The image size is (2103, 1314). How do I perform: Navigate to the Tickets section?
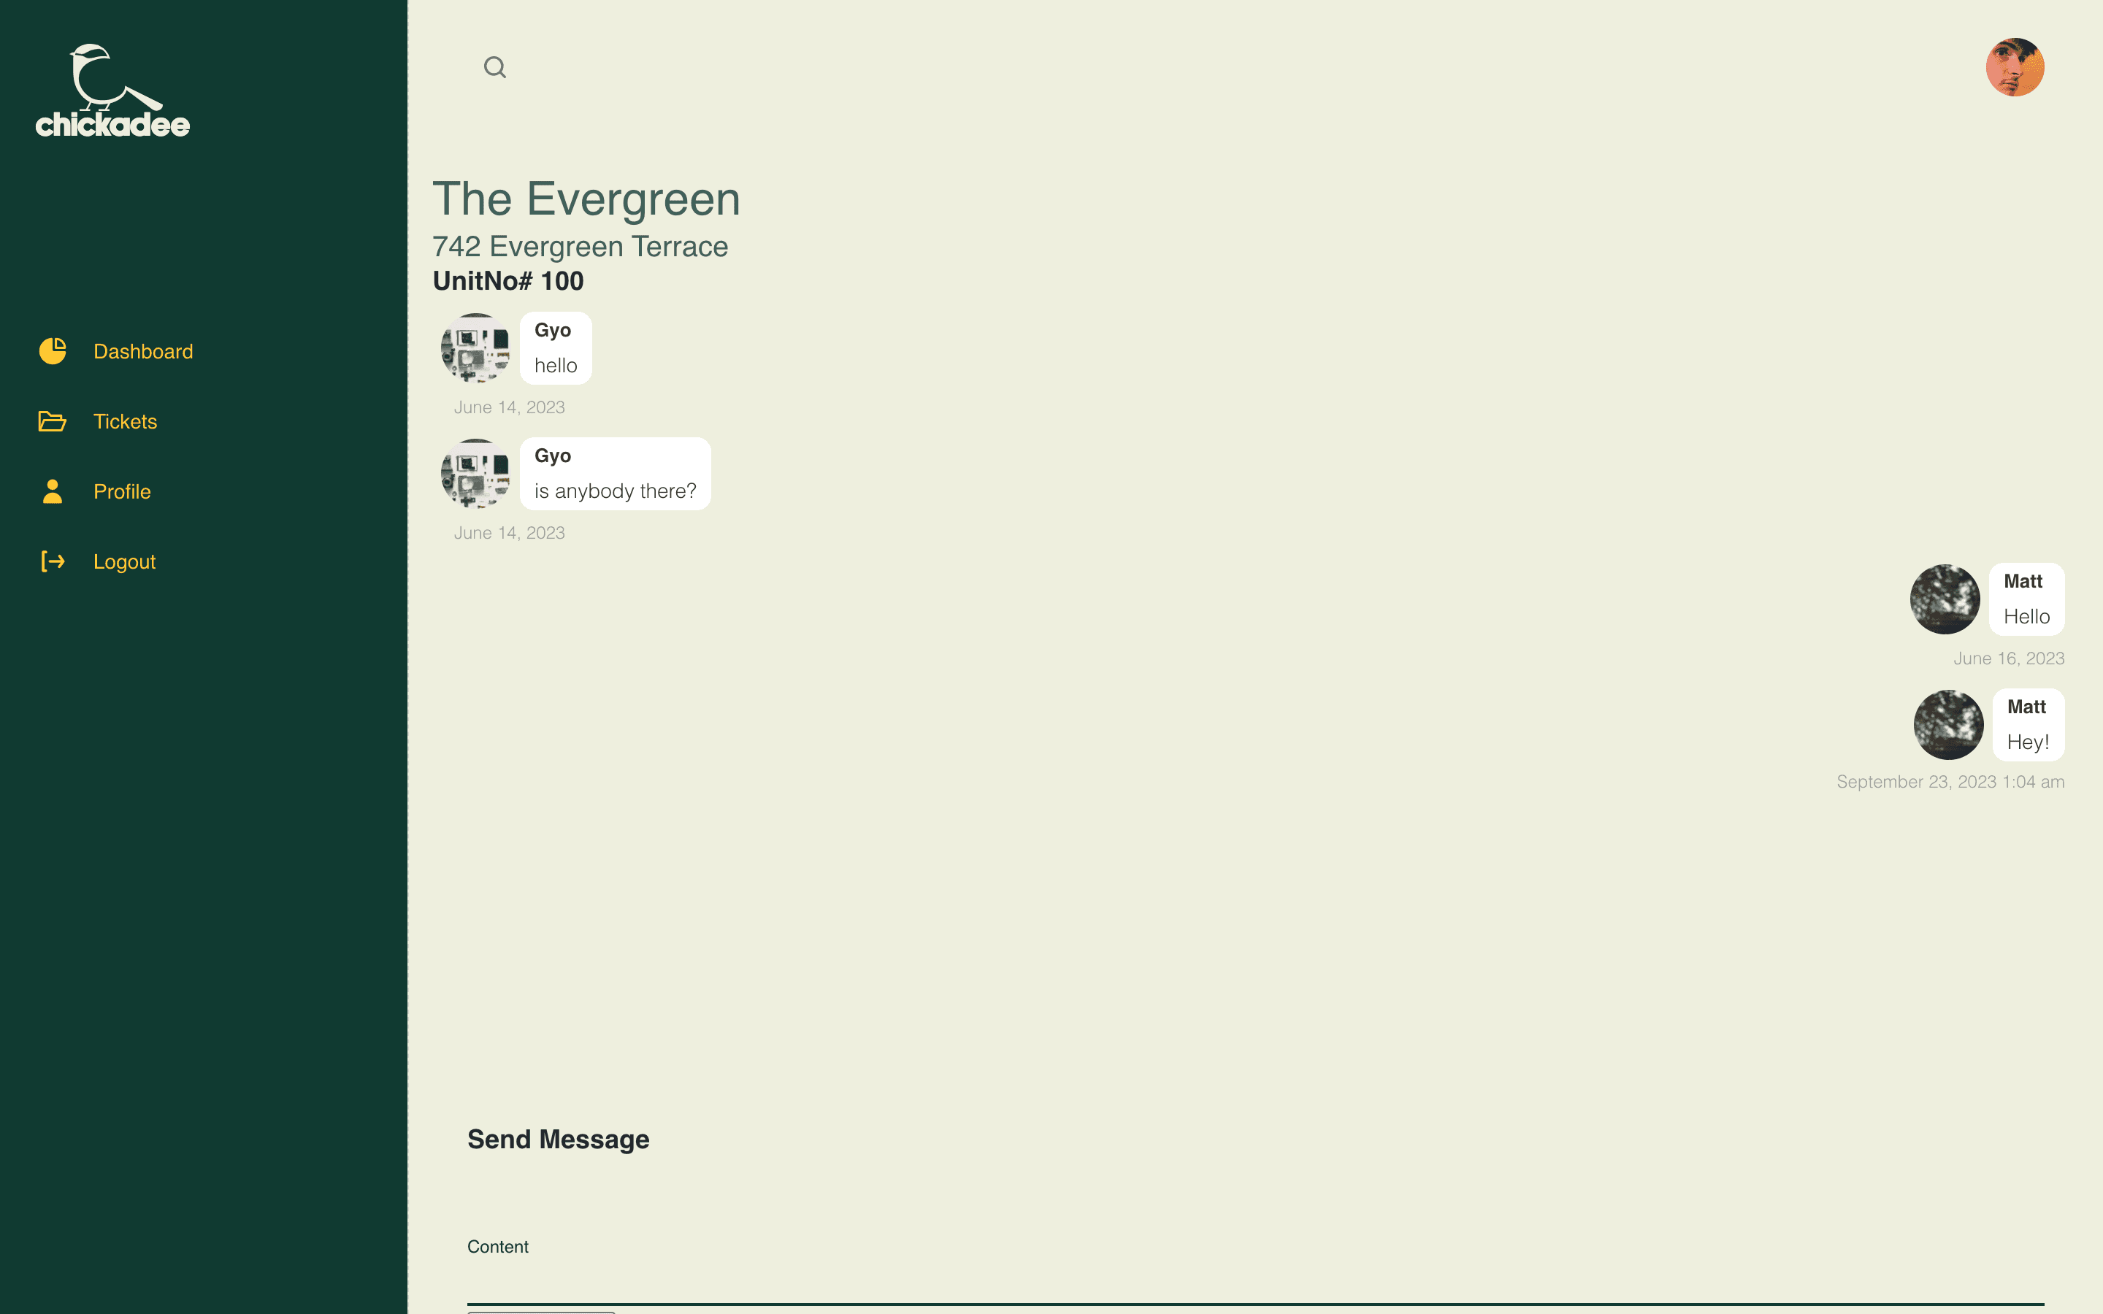click(124, 420)
